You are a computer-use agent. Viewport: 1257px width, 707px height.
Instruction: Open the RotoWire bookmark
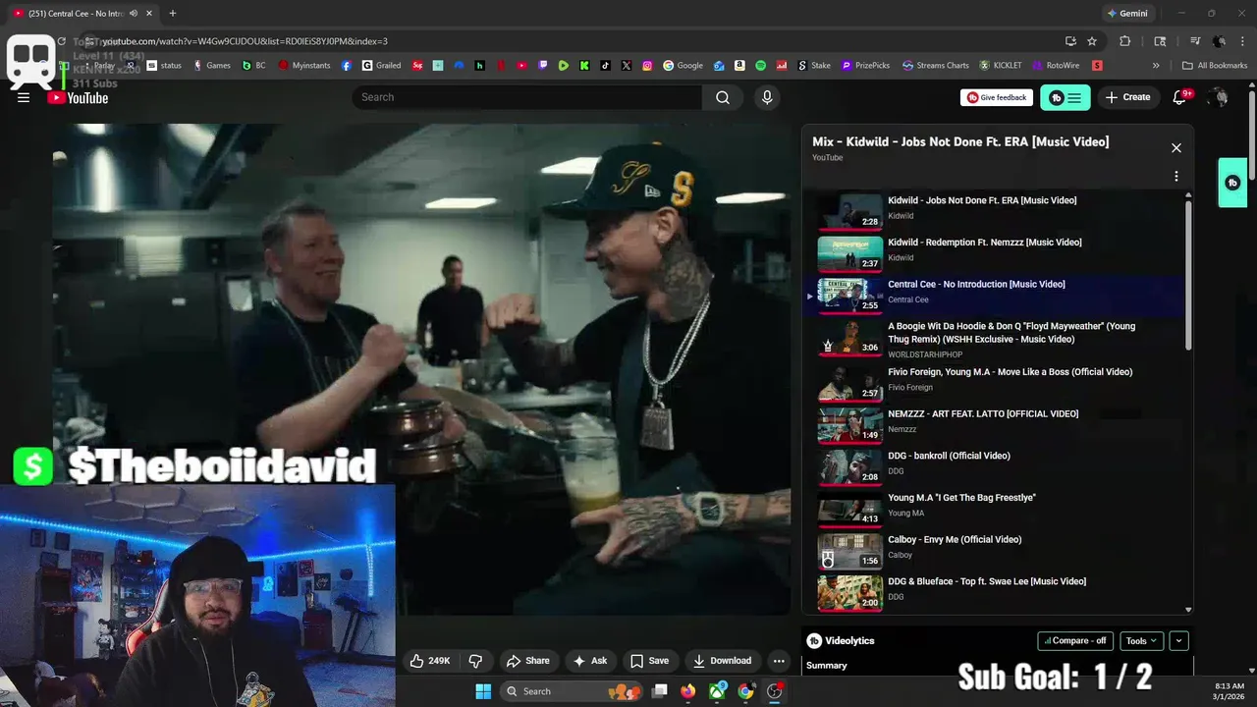click(x=1056, y=66)
